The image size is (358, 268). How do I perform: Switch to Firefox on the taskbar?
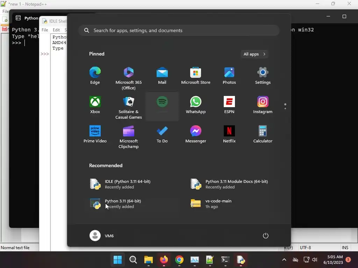tap(164, 260)
